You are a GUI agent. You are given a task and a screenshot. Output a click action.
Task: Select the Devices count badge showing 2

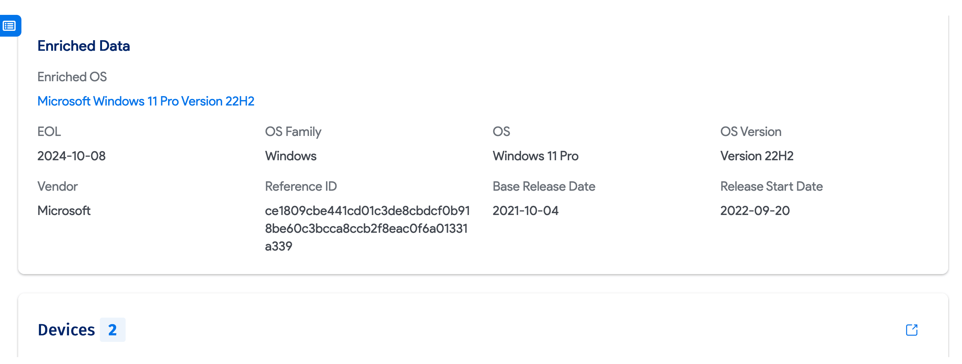[x=113, y=330]
